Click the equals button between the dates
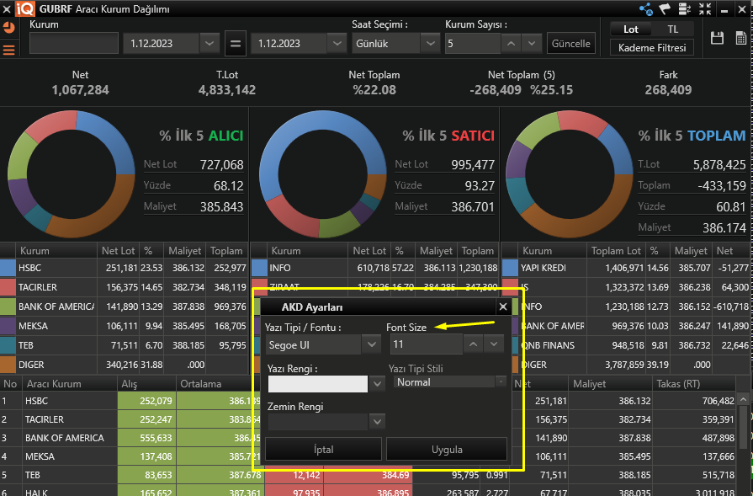Image resolution: width=753 pixels, height=496 pixels. click(x=236, y=43)
